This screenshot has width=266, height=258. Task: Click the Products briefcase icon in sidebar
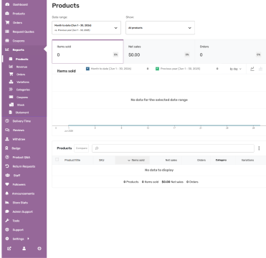pos(7,14)
